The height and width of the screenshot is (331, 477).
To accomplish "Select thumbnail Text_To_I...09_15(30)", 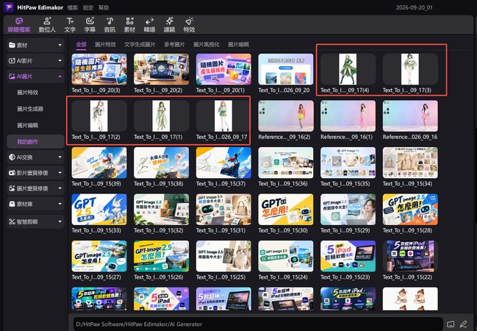I will tap(286, 210).
